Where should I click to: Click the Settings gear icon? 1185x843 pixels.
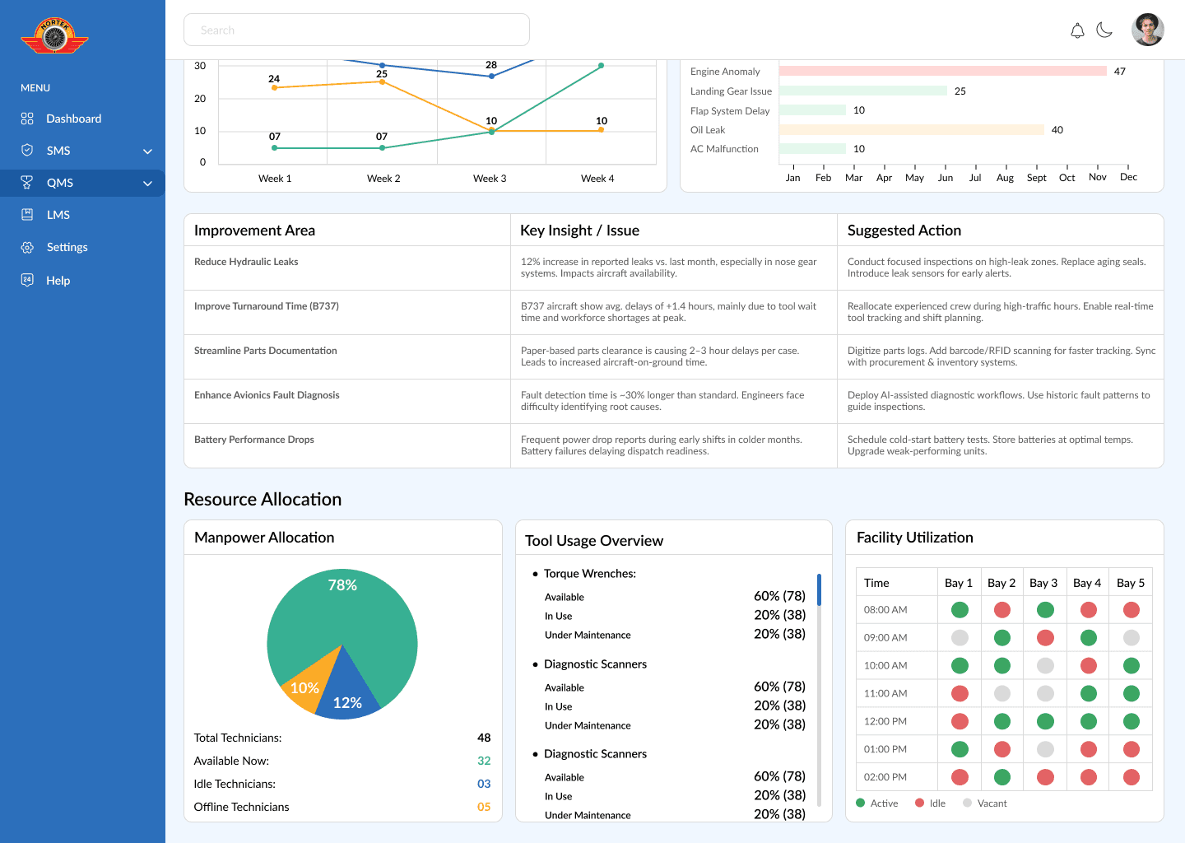point(27,247)
